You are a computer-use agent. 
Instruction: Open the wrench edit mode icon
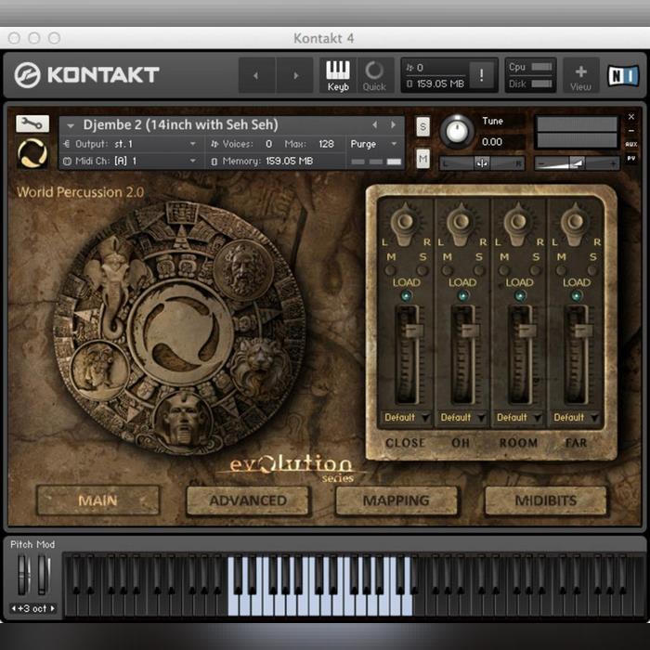point(32,123)
